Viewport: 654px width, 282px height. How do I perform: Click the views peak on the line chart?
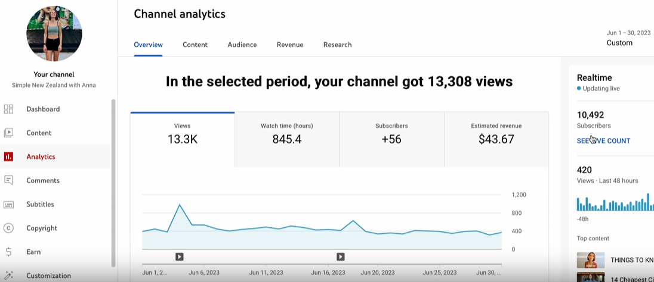click(180, 205)
